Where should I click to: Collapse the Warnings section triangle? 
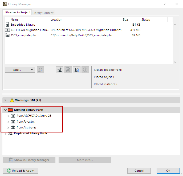[5, 100]
